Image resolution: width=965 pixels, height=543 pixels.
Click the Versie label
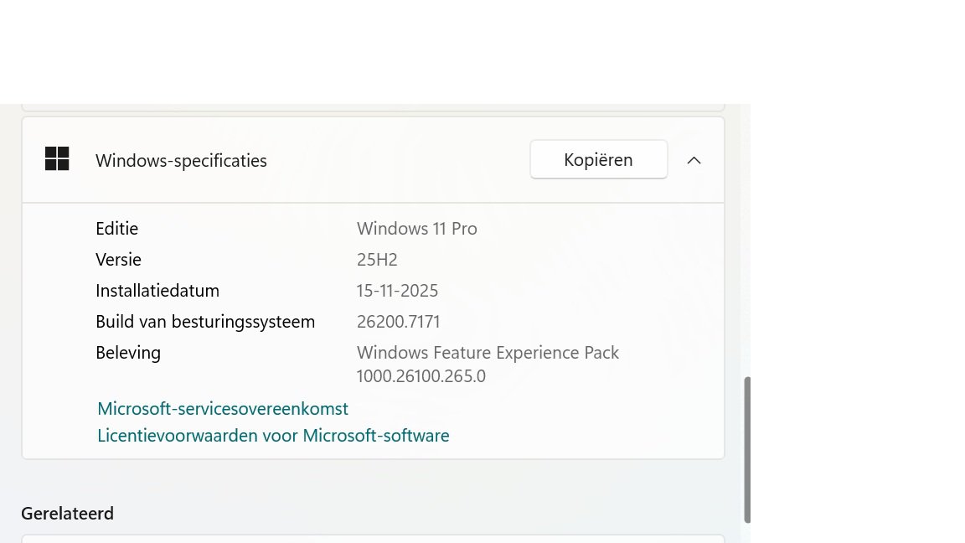tap(118, 260)
